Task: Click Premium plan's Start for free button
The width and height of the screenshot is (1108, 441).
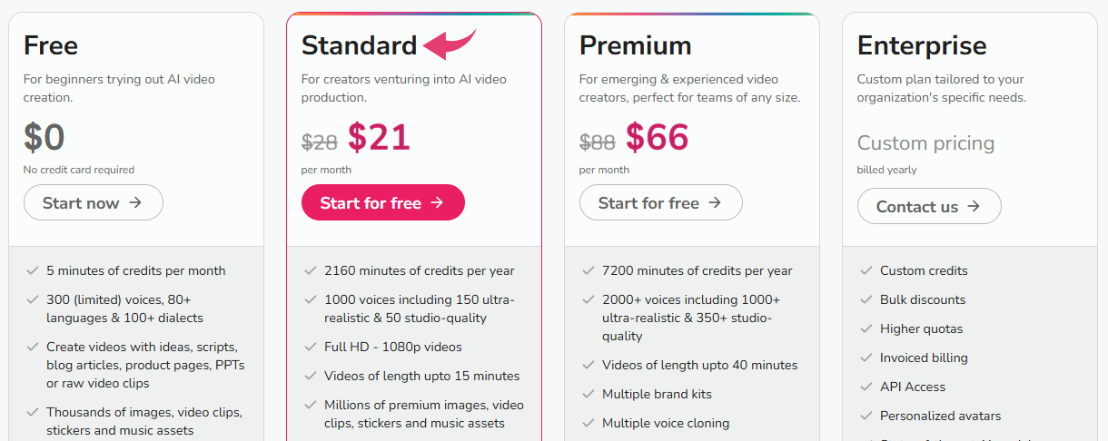Action: coord(660,203)
